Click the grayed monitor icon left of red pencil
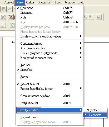The image size is (109, 127). (3, 17)
